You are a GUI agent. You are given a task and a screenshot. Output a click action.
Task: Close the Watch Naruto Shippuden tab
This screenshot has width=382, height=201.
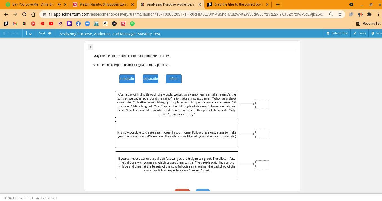click(133, 4)
